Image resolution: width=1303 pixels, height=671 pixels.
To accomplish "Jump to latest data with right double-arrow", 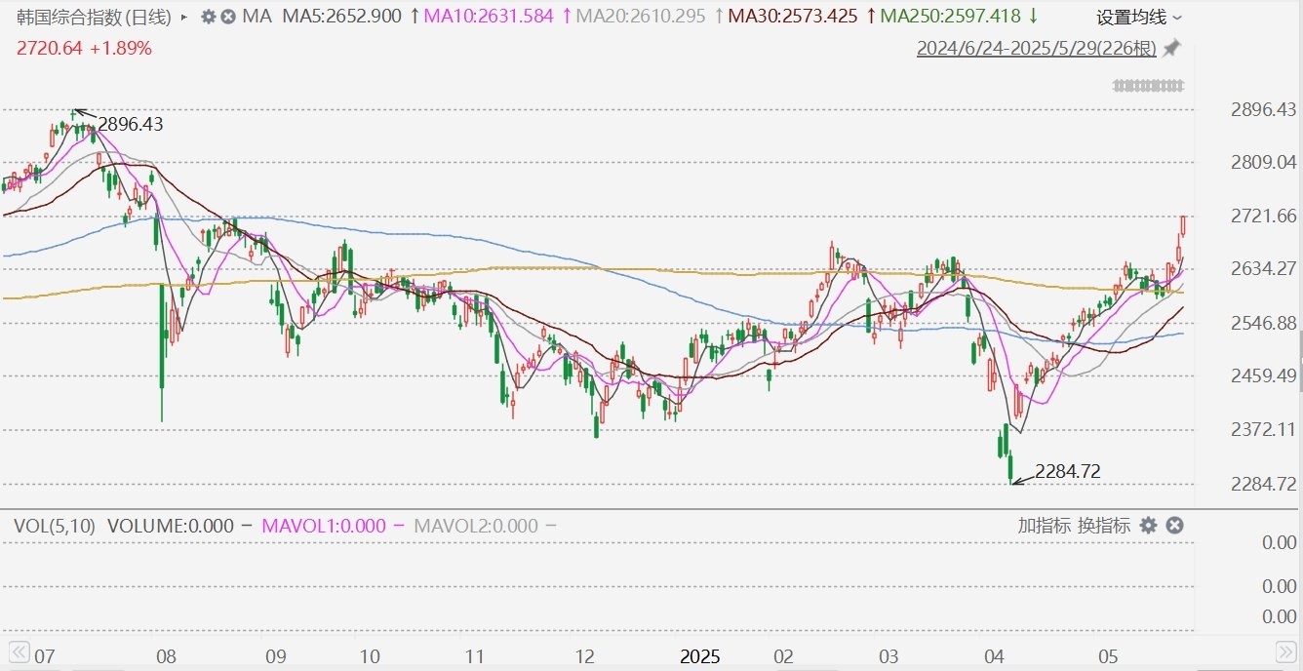I will click(1285, 651).
